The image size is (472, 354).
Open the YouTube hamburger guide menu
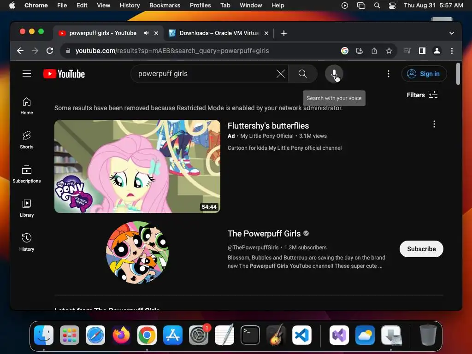point(26,74)
